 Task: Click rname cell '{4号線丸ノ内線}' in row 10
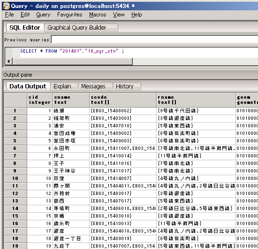[196, 179]
